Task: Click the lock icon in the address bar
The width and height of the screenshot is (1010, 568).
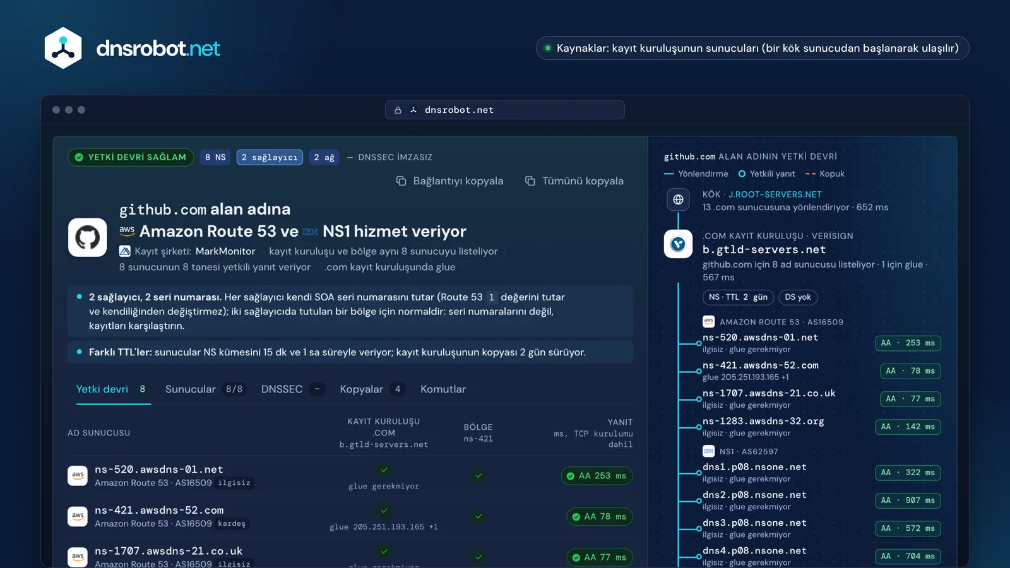Action: (398, 110)
